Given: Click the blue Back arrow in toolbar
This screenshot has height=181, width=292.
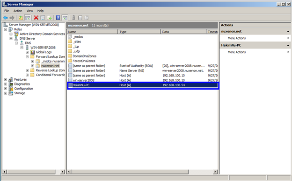Looking at the screenshot, I should (6, 18).
